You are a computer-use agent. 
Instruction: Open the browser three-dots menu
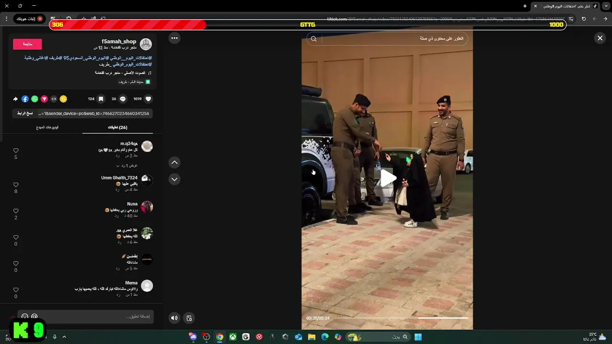pyautogui.click(x=6, y=19)
